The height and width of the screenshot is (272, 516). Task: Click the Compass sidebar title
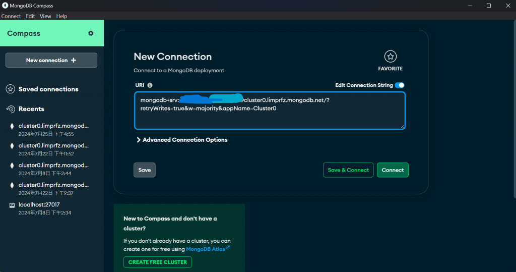pos(24,33)
